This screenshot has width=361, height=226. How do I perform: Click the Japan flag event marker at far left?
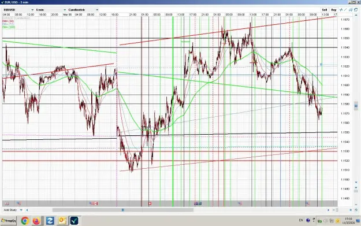[7, 203]
